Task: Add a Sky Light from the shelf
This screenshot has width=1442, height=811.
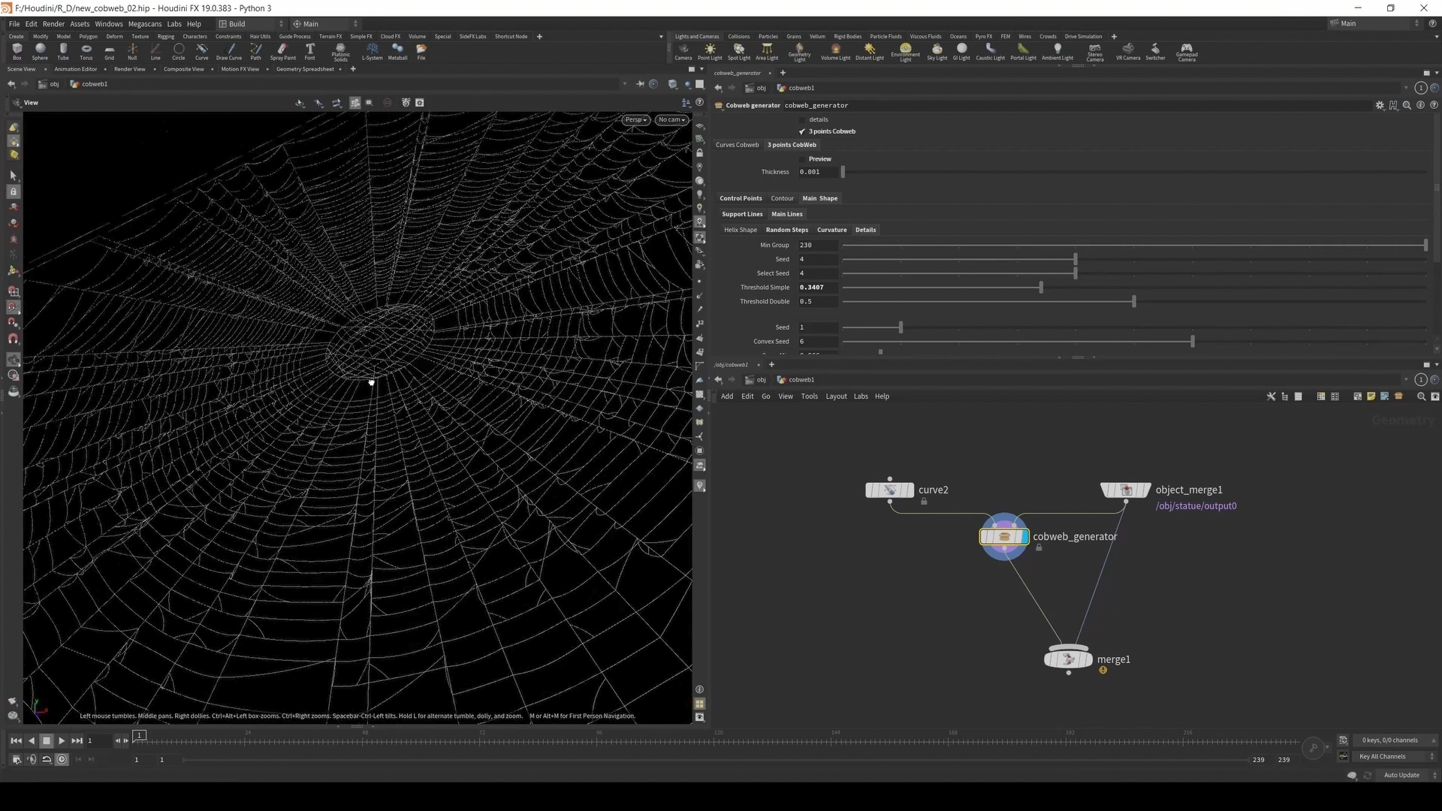Action: click(937, 50)
